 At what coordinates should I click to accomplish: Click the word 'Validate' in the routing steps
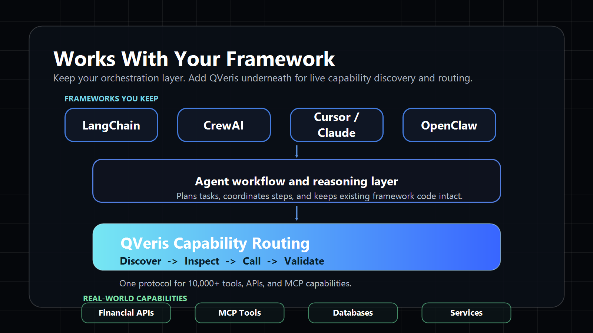coord(304,261)
